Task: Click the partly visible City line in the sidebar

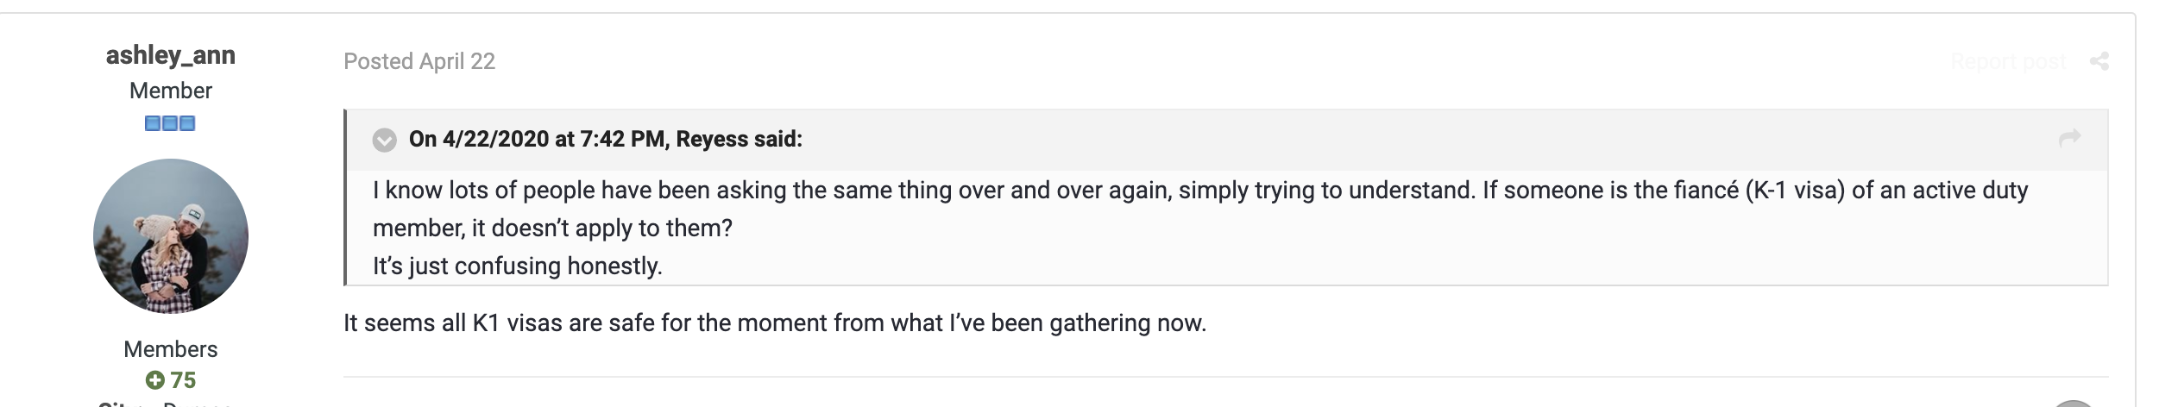Action: [x=165, y=404]
